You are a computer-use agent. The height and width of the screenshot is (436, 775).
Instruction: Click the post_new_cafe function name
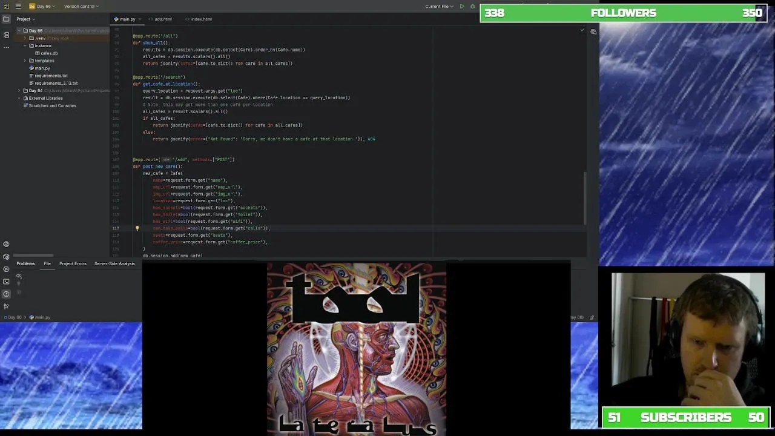159,167
